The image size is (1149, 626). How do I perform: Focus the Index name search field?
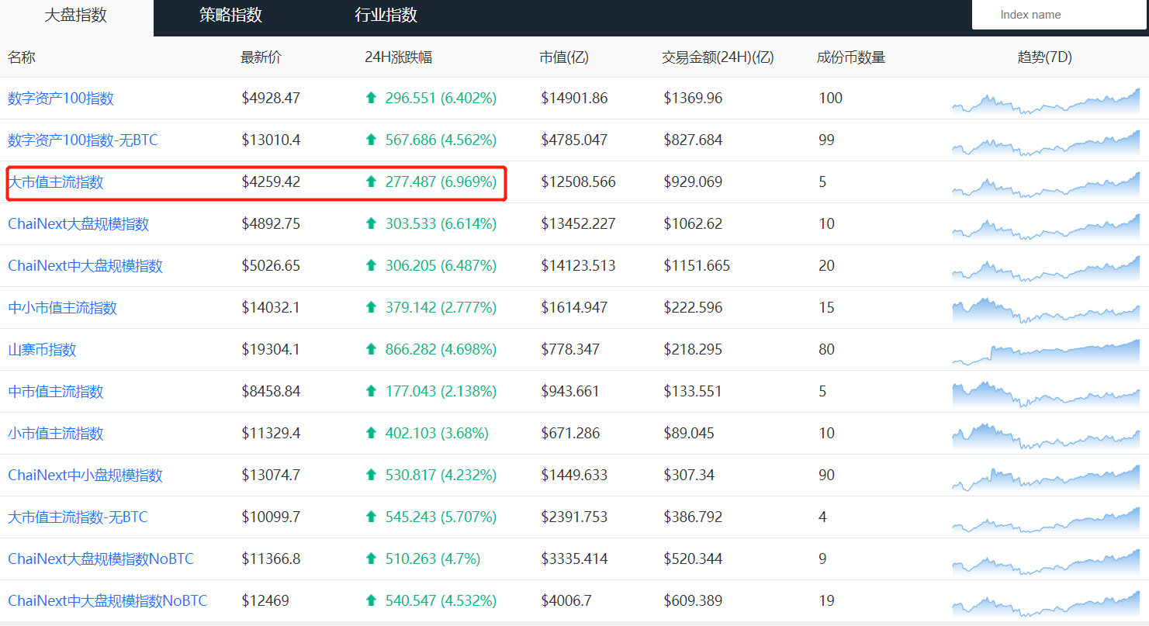(1059, 15)
